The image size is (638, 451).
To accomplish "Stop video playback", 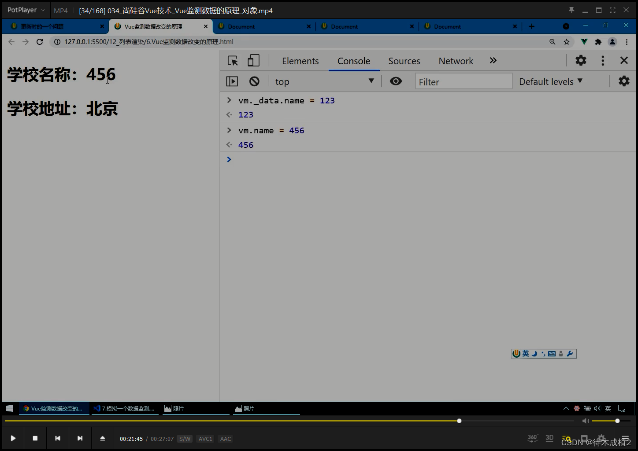I will (x=35, y=438).
